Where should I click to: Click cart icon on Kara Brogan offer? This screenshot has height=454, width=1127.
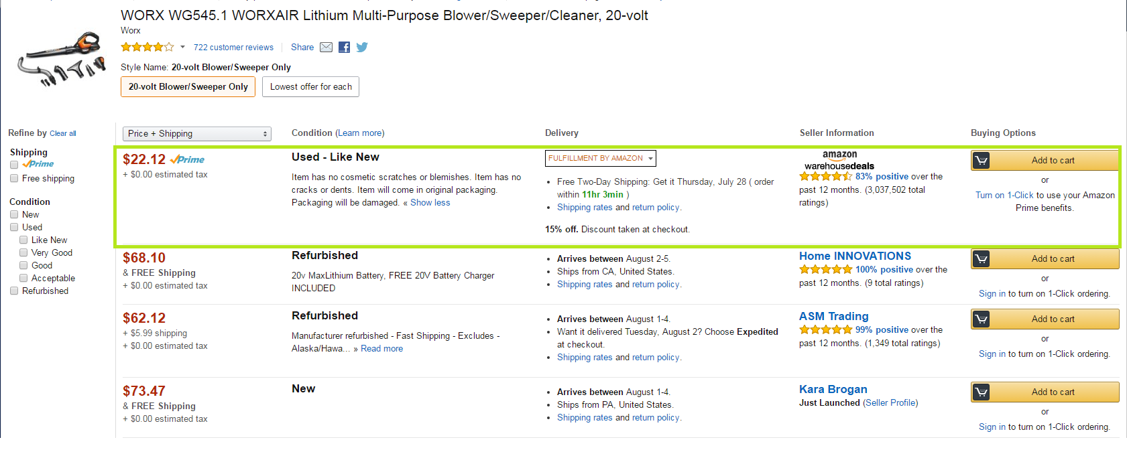tap(981, 392)
